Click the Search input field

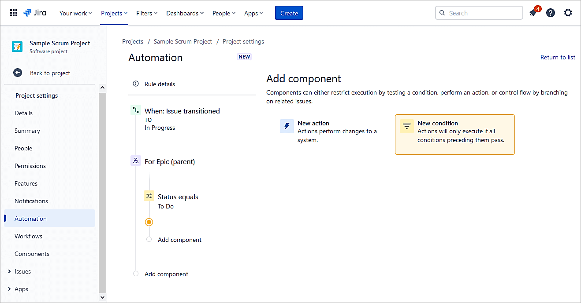click(483, 13)
